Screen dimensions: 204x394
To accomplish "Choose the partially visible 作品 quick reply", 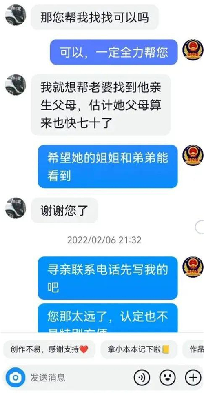I will [x=193, y=349].
